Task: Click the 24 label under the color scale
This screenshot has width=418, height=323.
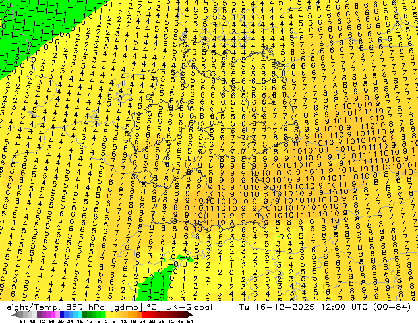Action: tap(142, 322)
